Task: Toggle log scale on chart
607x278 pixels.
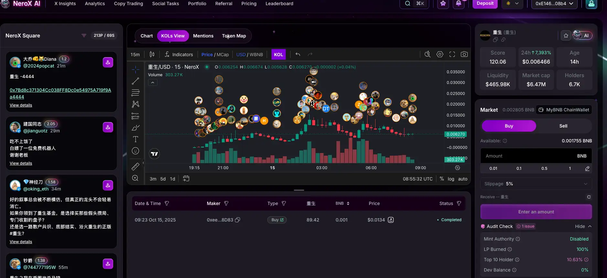Action: click(451, 179)
